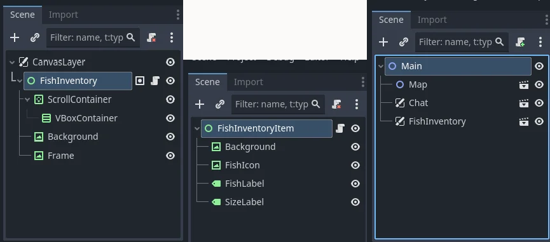Click FishInventory group-children selectable icon

point(140,81)
